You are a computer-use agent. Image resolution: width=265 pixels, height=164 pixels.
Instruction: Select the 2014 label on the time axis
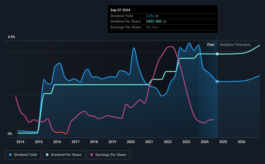20,142
